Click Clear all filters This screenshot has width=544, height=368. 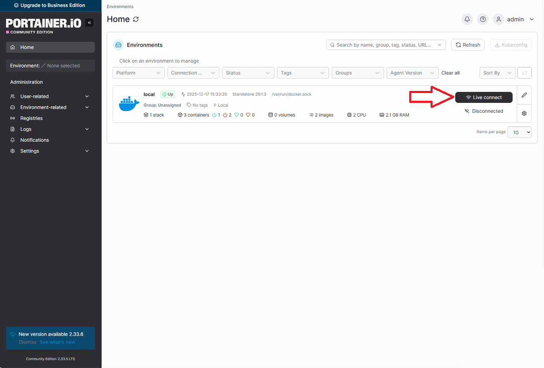click(x=450, y=73)
